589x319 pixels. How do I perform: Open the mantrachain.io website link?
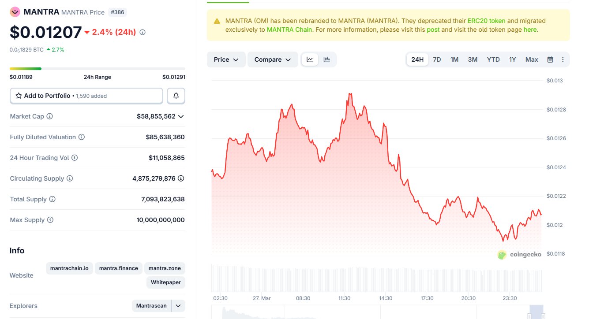coord(69,268)
